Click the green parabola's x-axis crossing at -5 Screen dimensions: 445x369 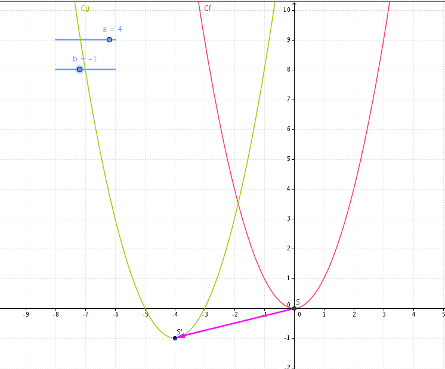(x=145, y=308)
